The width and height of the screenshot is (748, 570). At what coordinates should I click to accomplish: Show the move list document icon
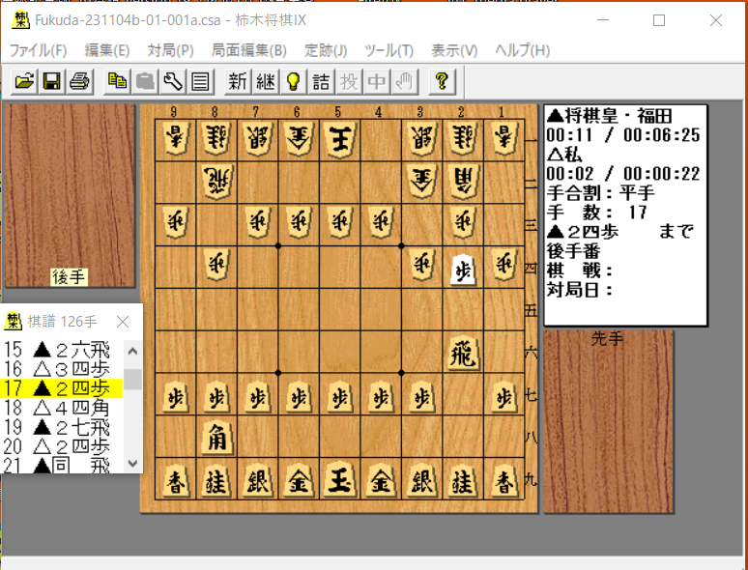pyautogui.click(x=200, y=81)
